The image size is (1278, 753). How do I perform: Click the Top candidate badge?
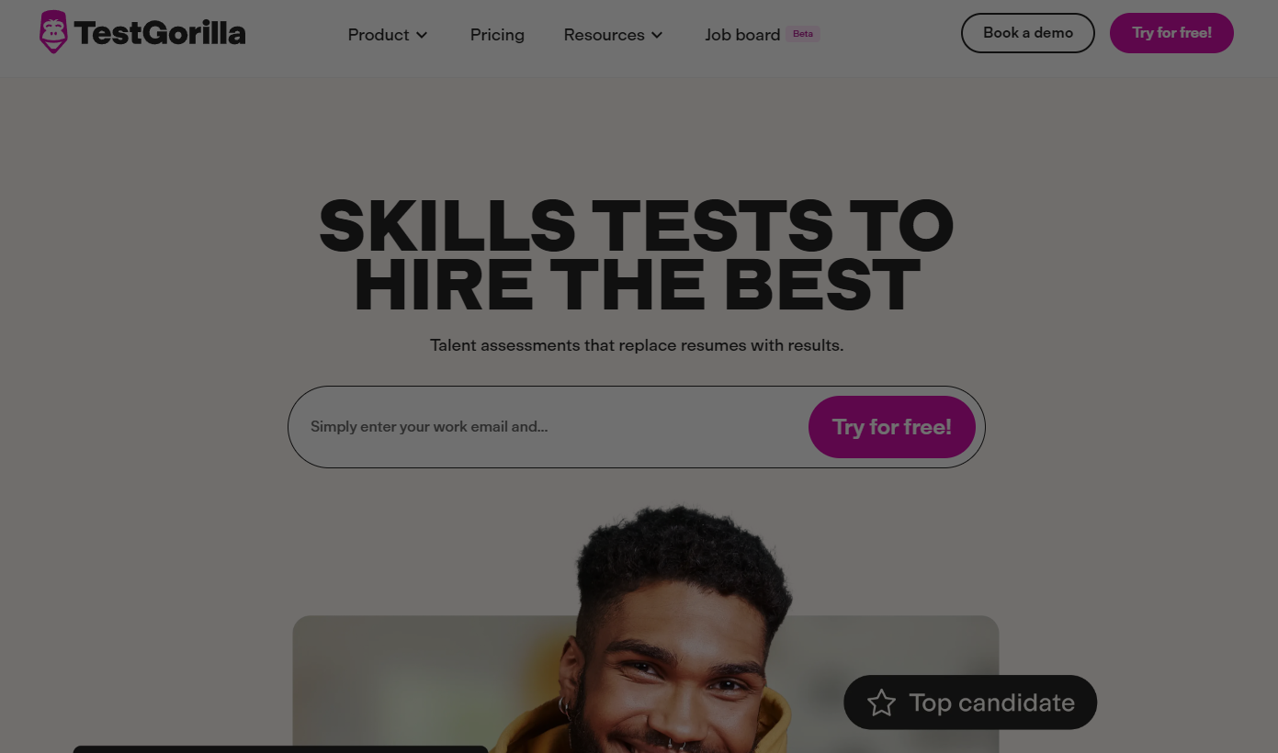pos(970,702)
